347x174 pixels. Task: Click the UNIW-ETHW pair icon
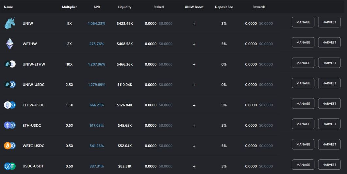pos(10,64)
